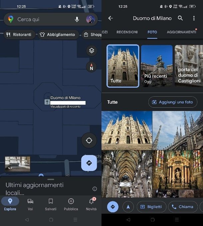Tap the info icon beside local updates

95,189
